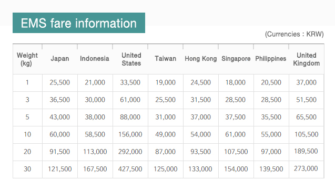Click Taiwan 5 kg fare 31,000

165,117
